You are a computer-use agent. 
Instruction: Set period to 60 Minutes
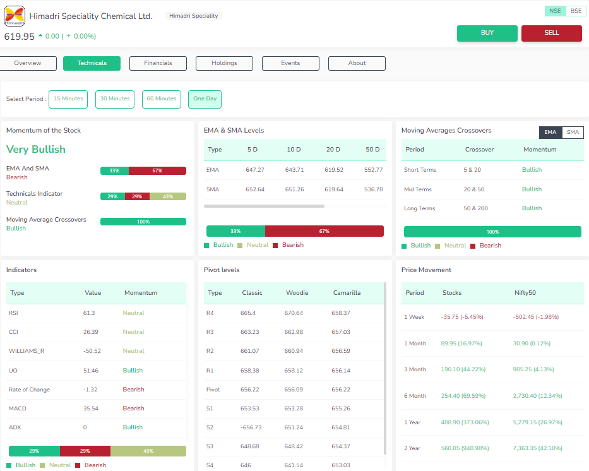(162, 99)
